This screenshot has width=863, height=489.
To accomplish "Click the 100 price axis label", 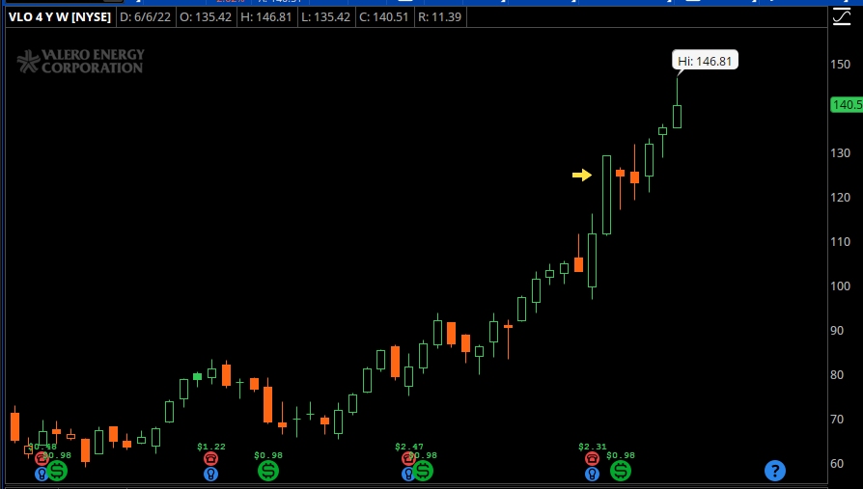I will (840, 286).
